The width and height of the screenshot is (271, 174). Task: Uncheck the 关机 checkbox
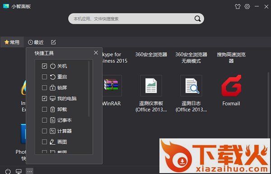point(44,66)
